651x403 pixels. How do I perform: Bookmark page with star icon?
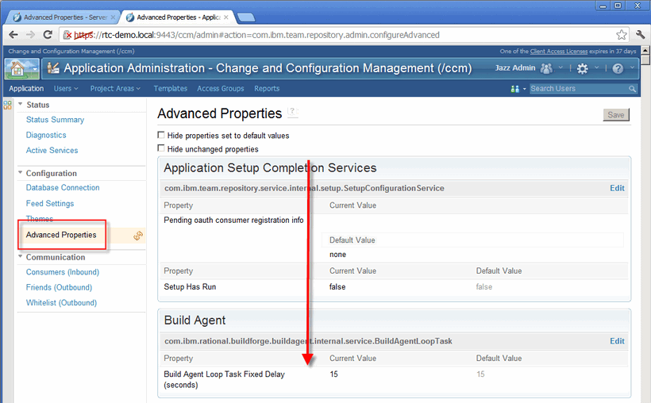(622, 35)
